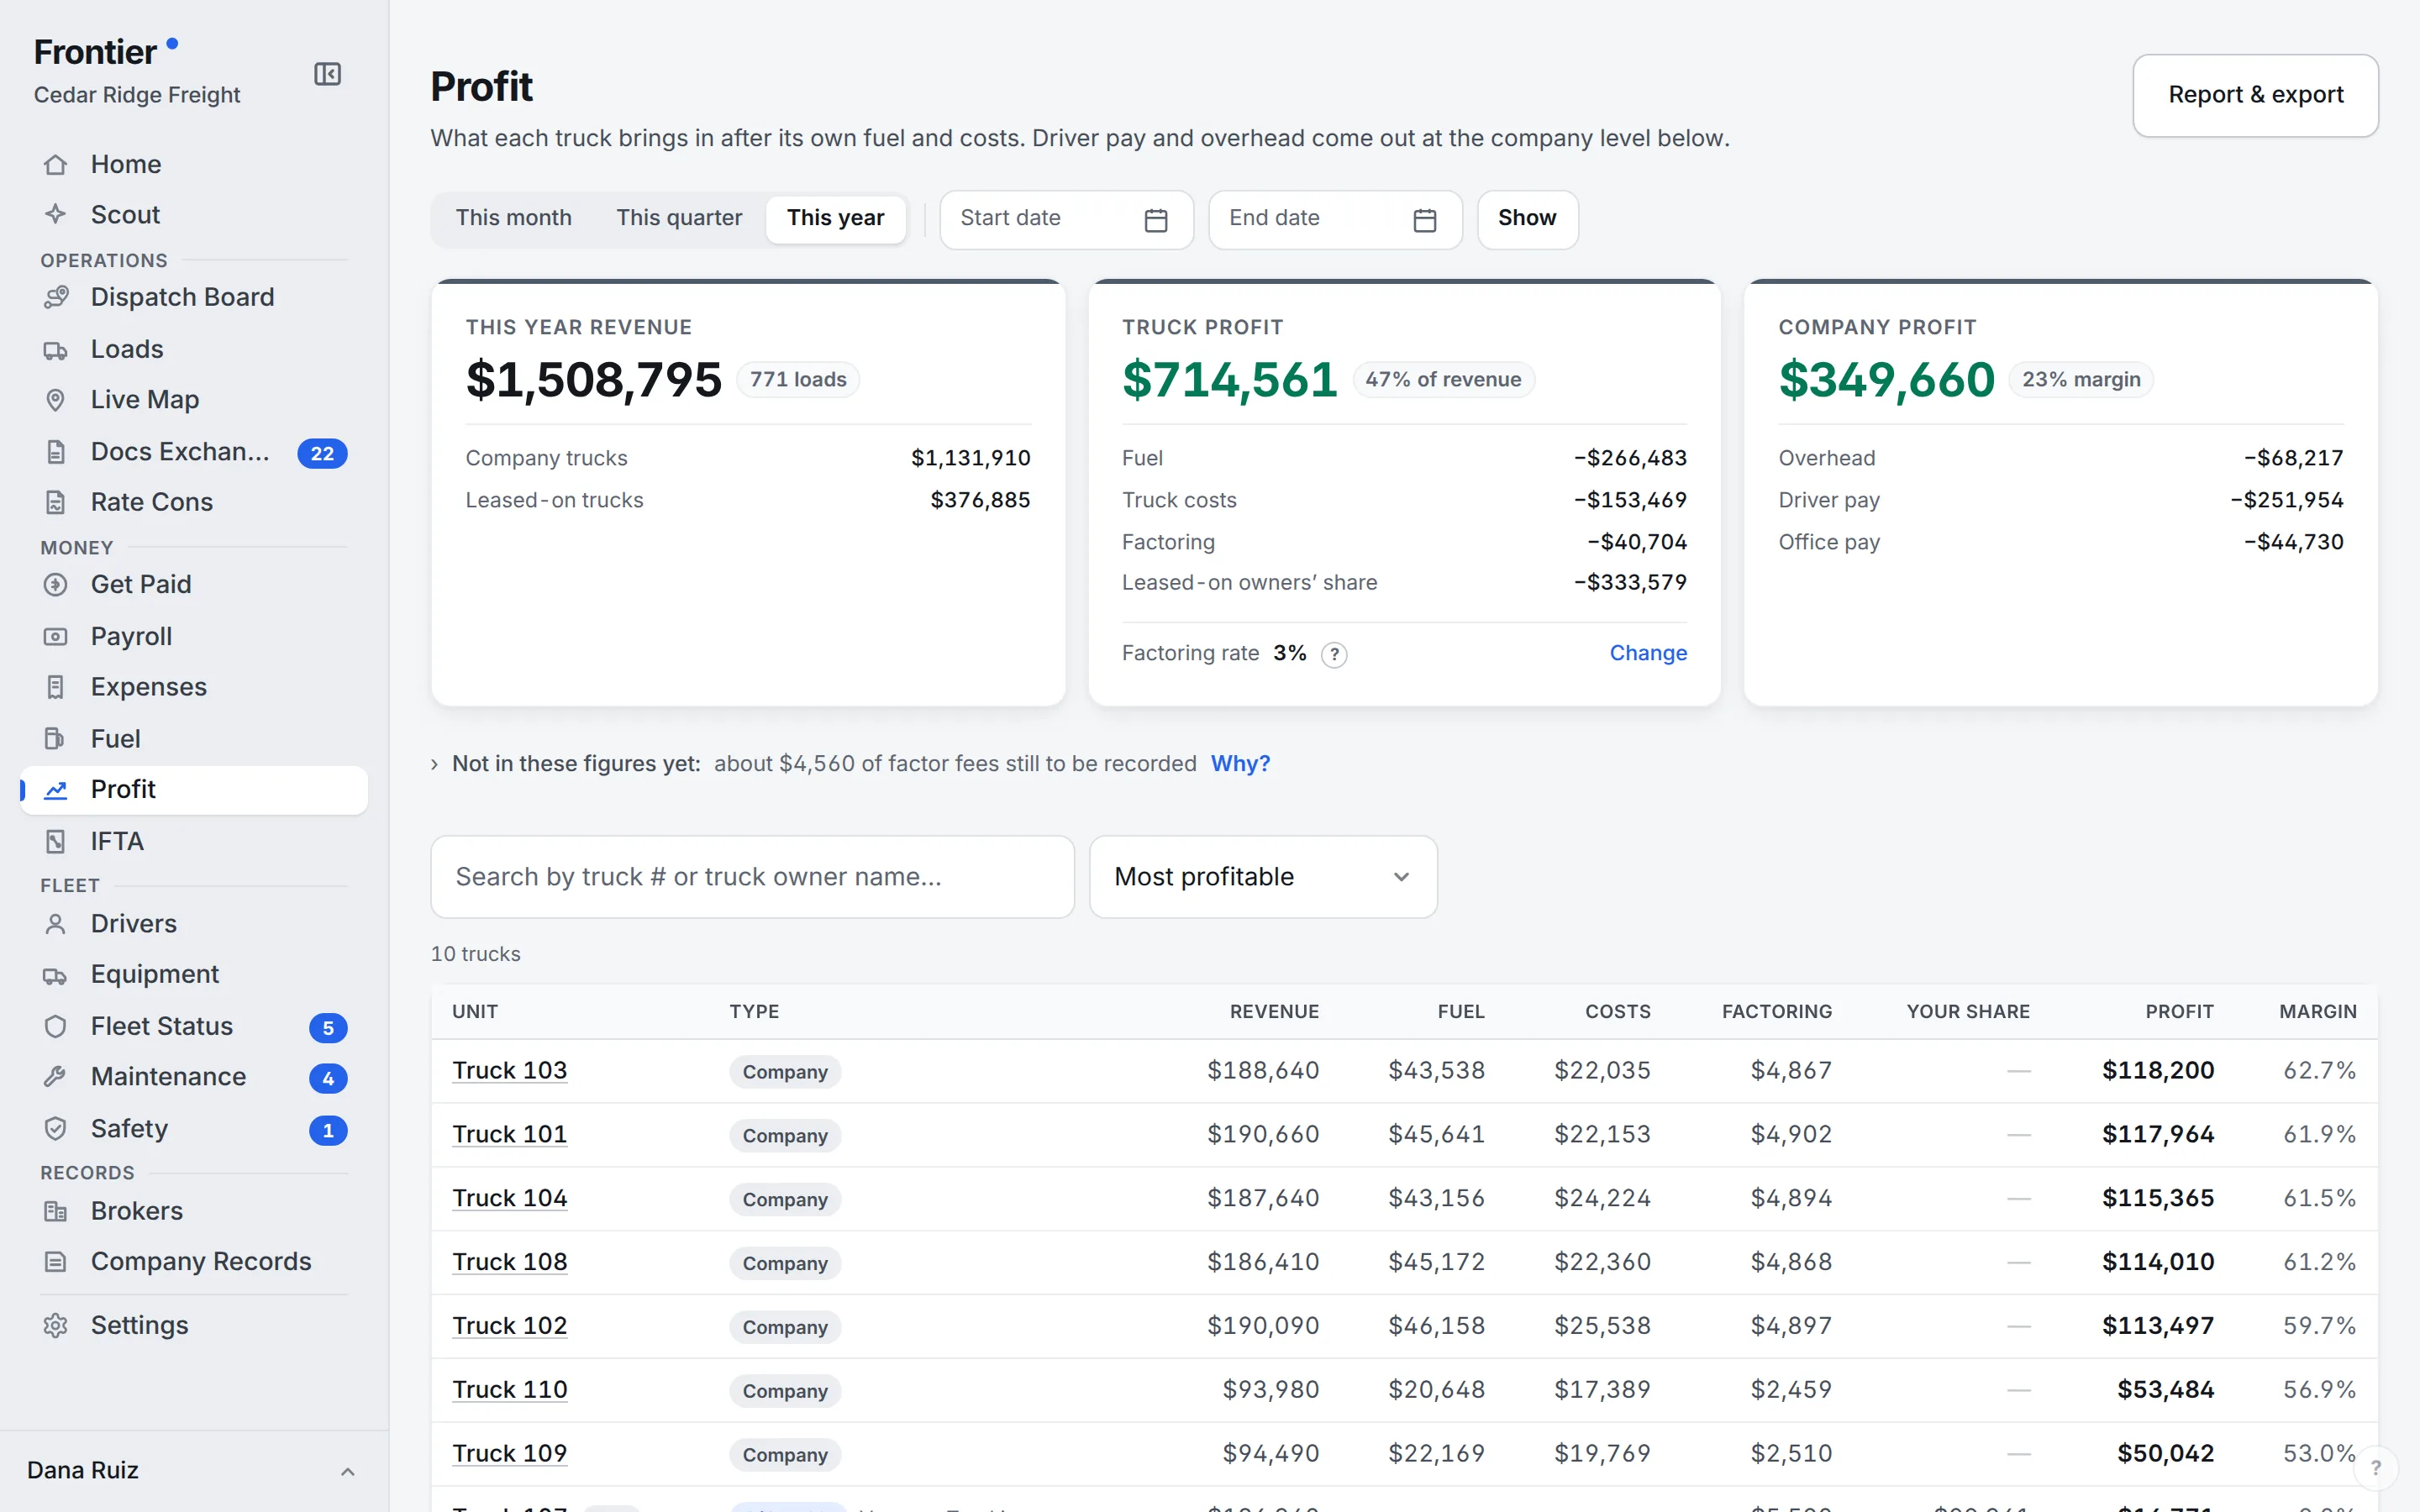
Task: Click the truck search input field
Action: [x=752, y=877]
